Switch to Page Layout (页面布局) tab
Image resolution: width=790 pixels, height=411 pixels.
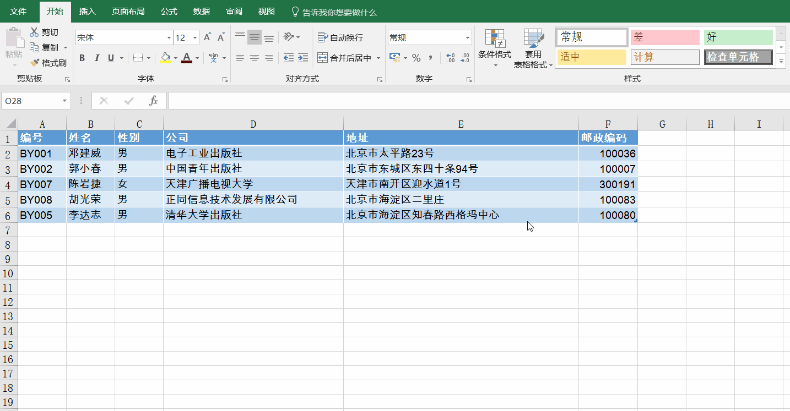click(128, 12)
